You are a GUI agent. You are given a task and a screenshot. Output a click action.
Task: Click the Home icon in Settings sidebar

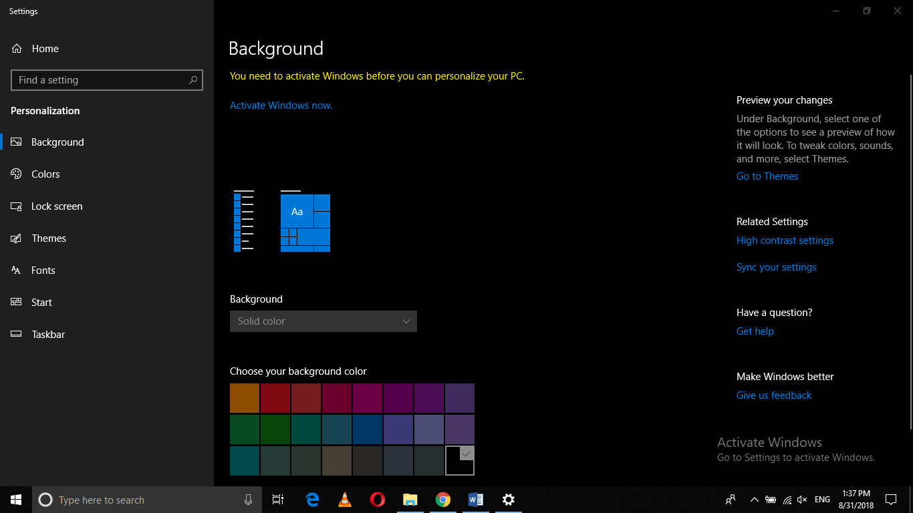click(x=17, y=49)
